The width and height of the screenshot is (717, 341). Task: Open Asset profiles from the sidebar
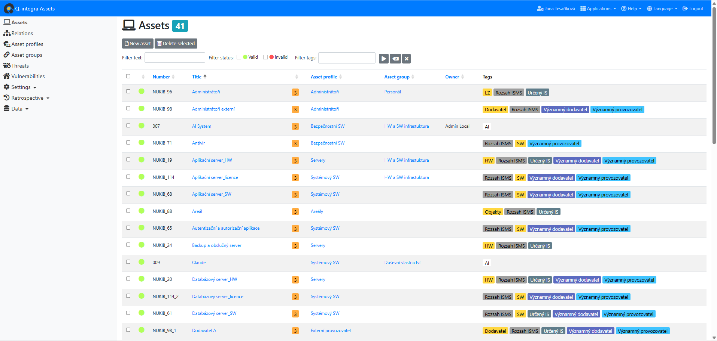[x=27, y=44]
